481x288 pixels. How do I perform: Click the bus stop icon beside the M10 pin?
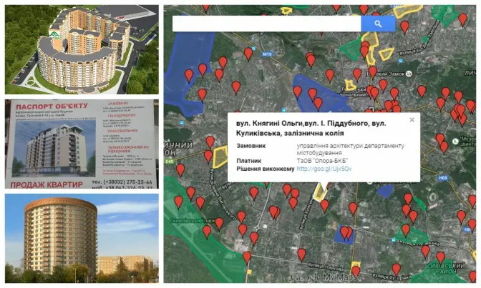[253, 49]
